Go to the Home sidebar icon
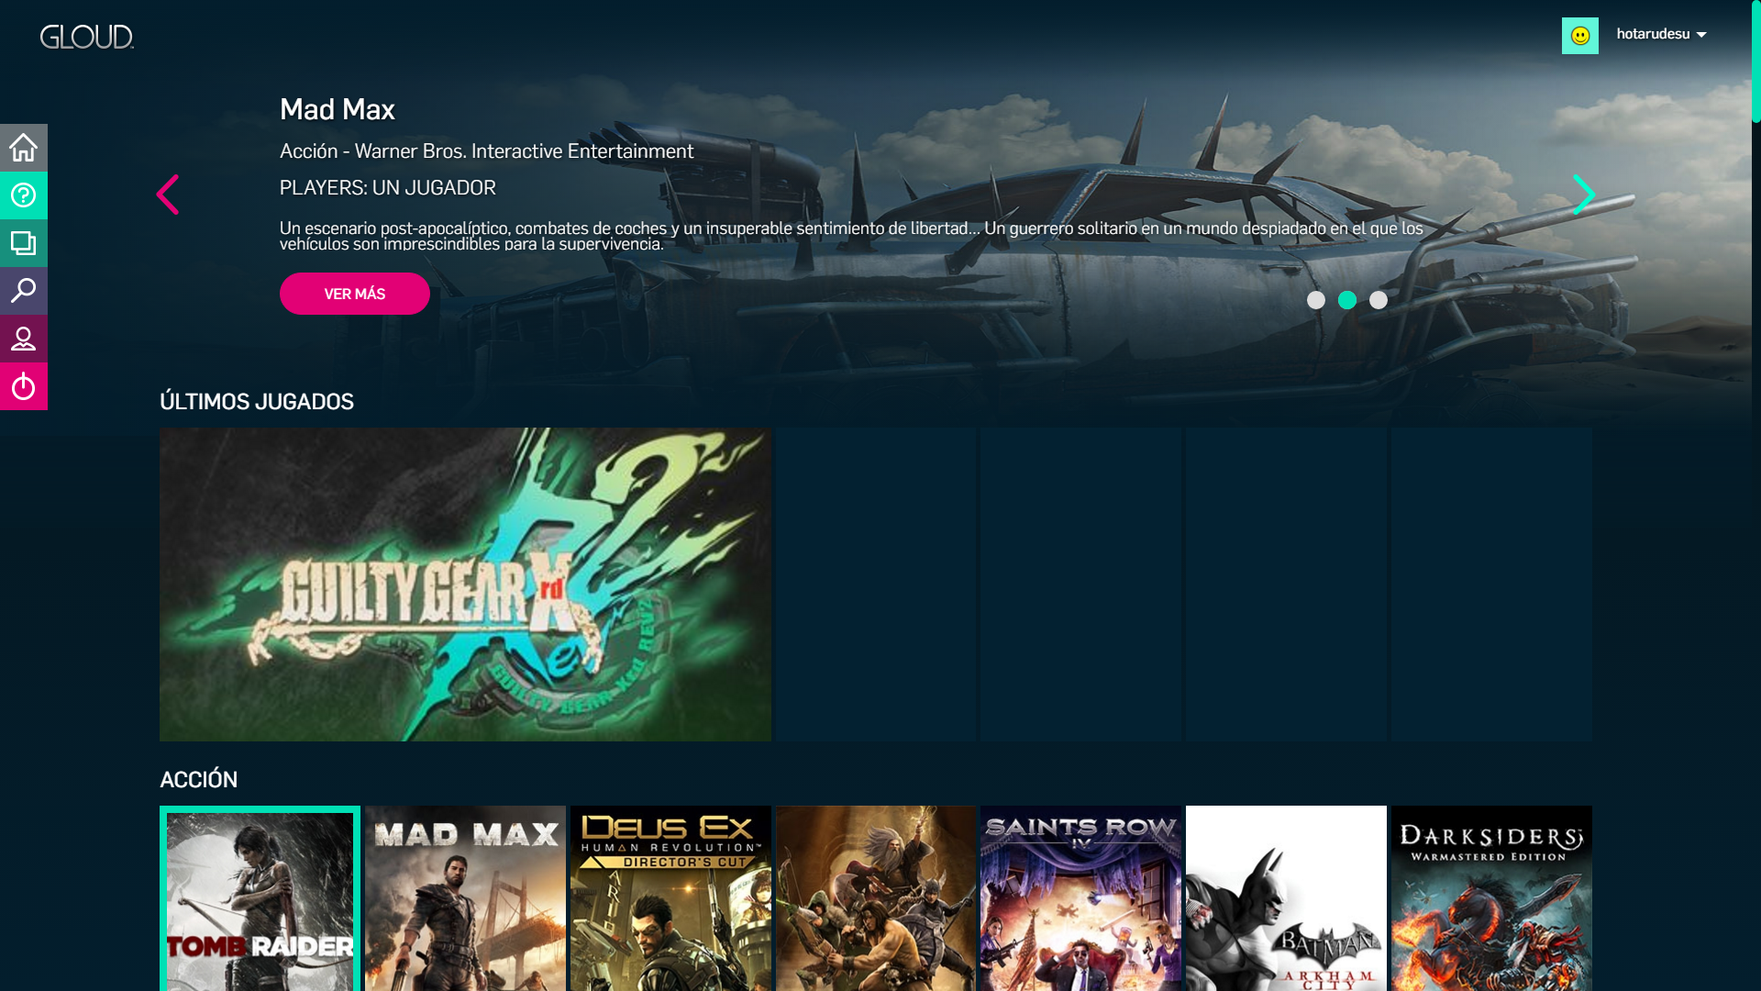 tap(24, 148)
